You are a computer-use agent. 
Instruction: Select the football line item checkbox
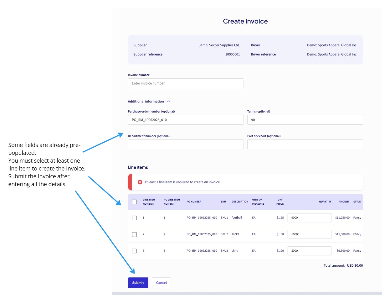coord(135,217)
